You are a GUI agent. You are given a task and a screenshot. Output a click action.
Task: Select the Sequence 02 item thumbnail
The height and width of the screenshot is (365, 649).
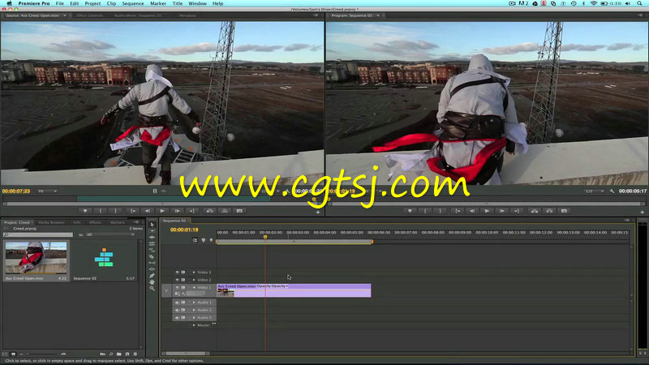[x=104, y=257]
